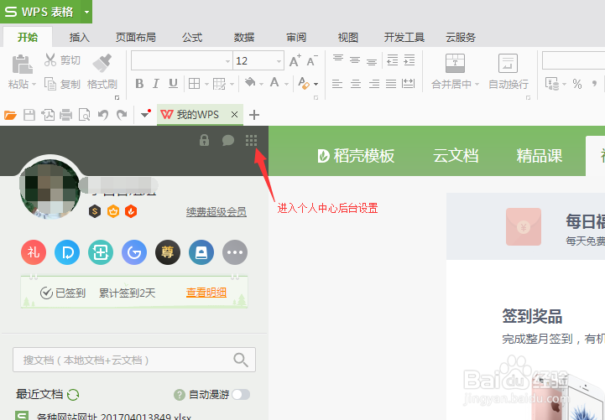Click the clear formatting eraser icon

pyautogui.click(x=304, y=83)
